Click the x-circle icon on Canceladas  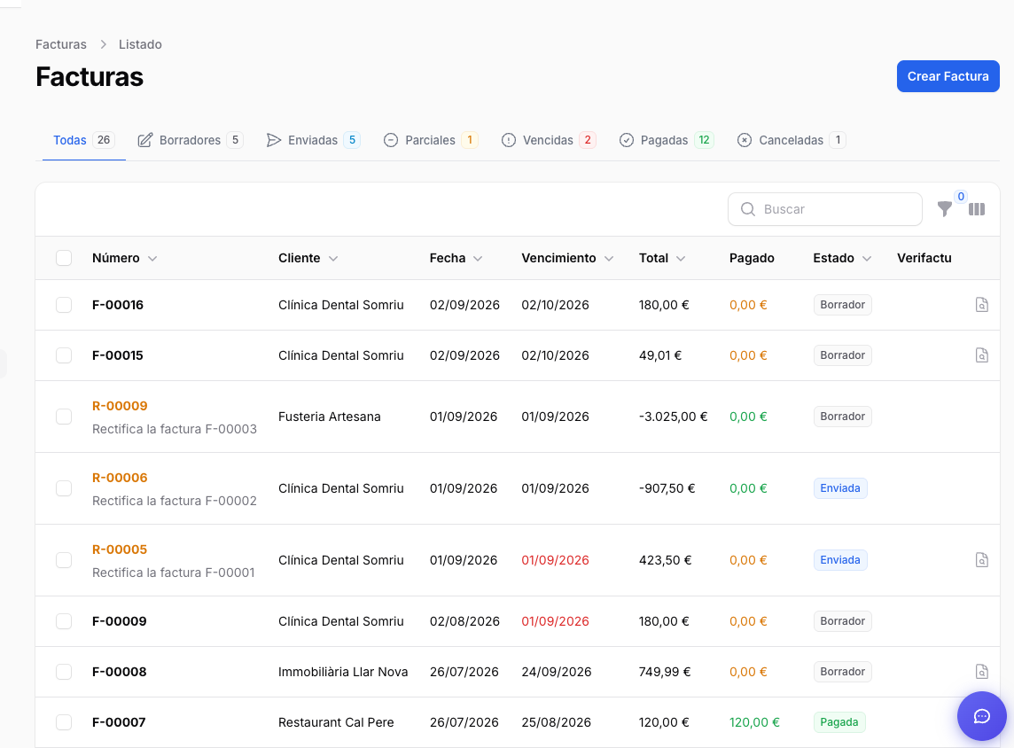[x=745, y=140]
